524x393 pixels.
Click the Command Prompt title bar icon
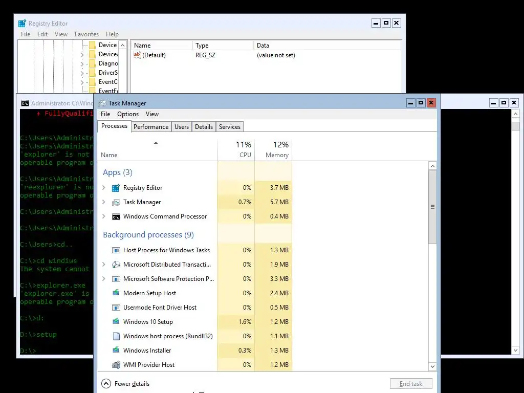25,103
